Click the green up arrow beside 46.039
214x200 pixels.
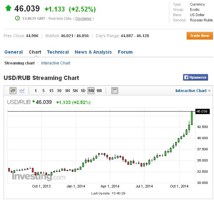8,8
